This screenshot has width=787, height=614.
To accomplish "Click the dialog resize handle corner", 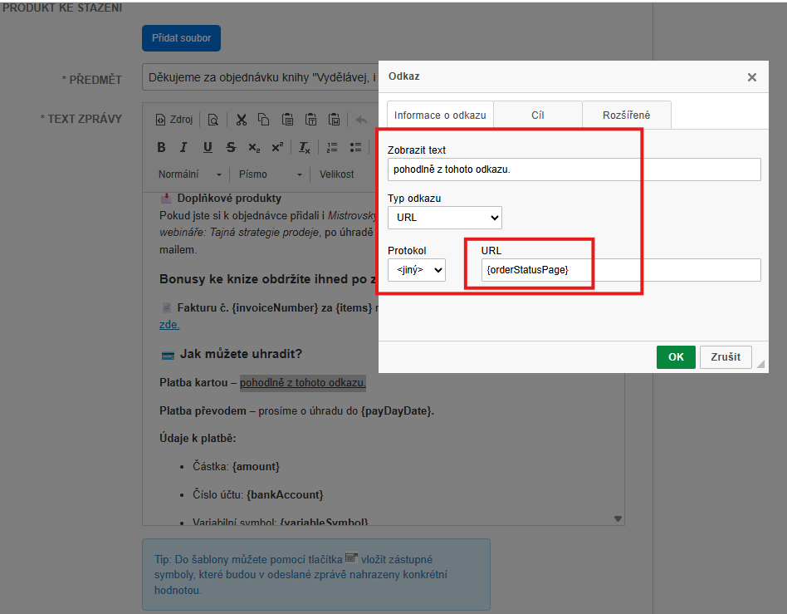I will (x=761, y=364).
